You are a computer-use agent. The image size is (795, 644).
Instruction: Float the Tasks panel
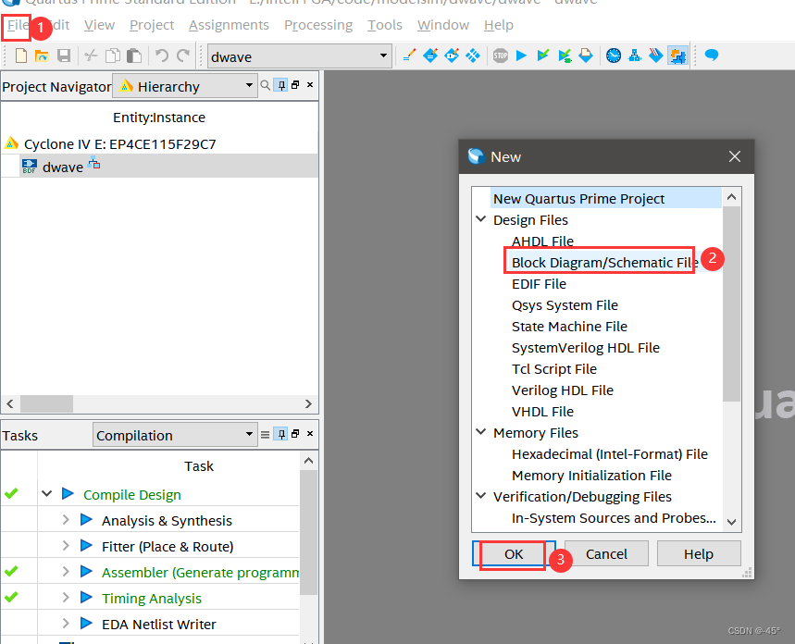pos(295,434)
